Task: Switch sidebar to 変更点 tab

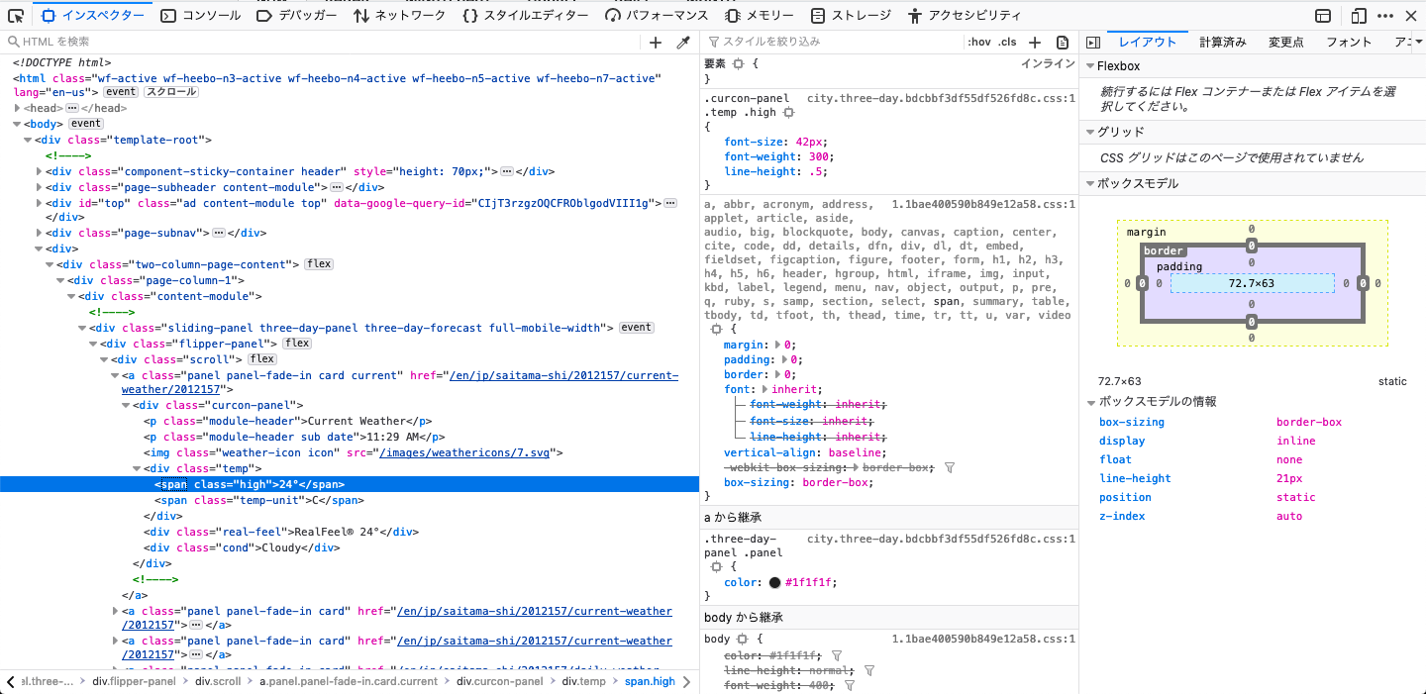Action: point(1286,43)
